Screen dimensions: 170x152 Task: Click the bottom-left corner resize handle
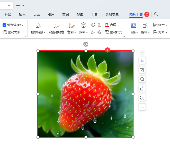pyautogui.click(x=38, y=137)
